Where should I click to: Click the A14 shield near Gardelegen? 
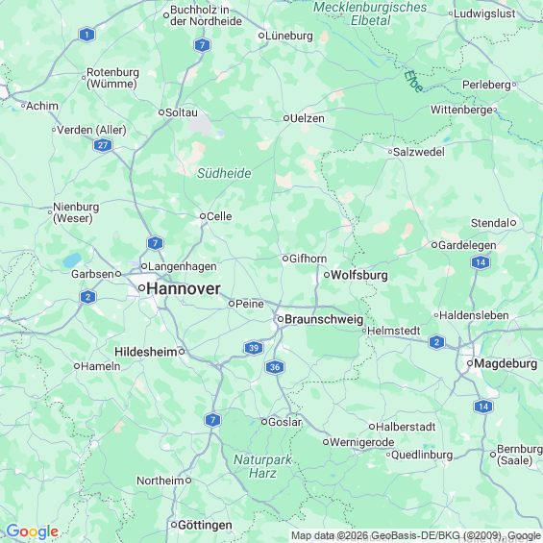point(481,262)
